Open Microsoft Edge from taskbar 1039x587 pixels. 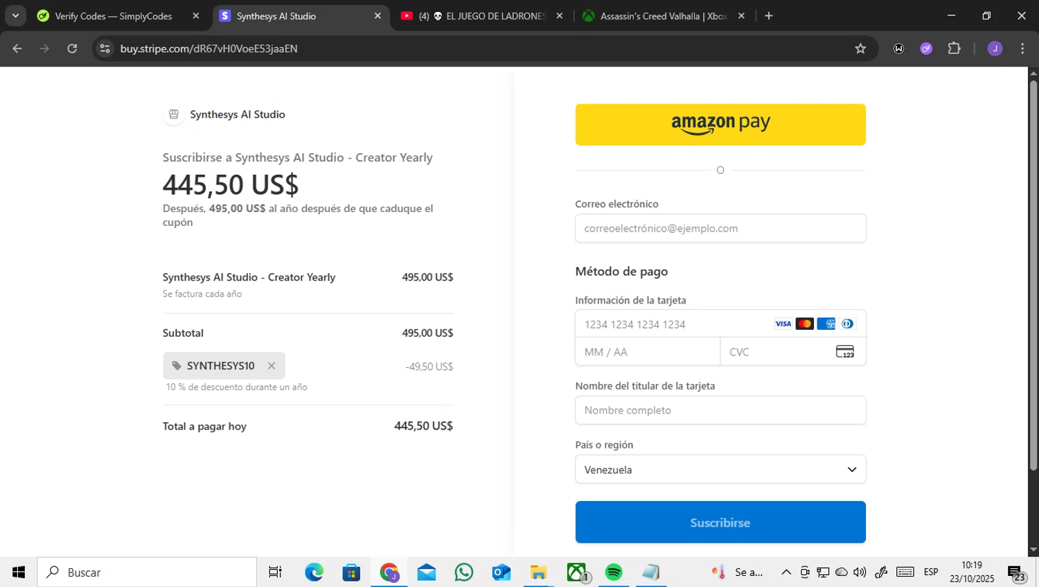[314, 572]
